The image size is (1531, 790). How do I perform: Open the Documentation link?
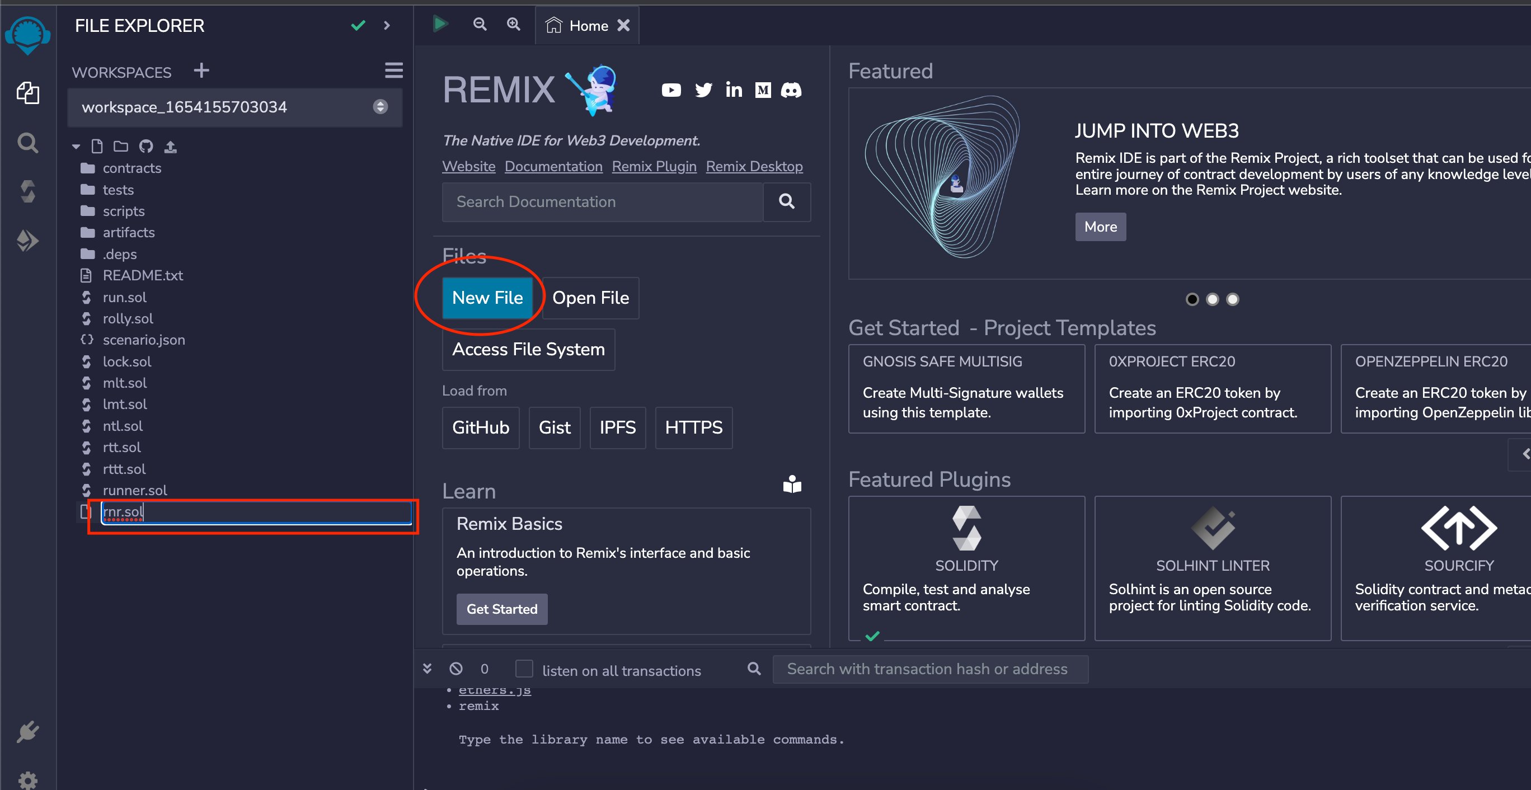coord(553,166)
